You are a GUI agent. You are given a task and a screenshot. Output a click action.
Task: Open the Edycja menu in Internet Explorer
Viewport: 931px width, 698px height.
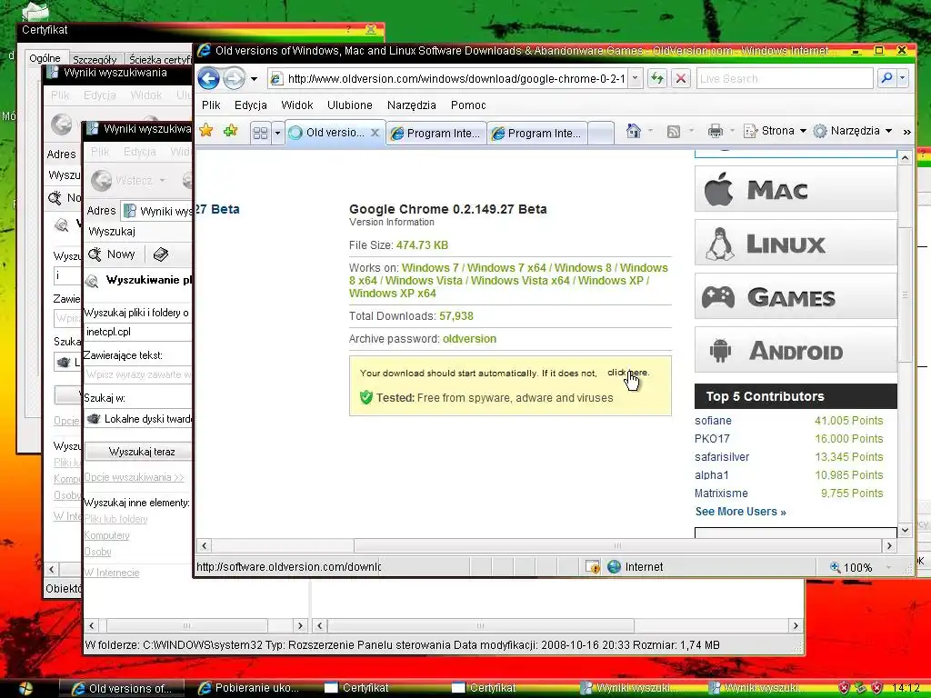pos(251,105)
